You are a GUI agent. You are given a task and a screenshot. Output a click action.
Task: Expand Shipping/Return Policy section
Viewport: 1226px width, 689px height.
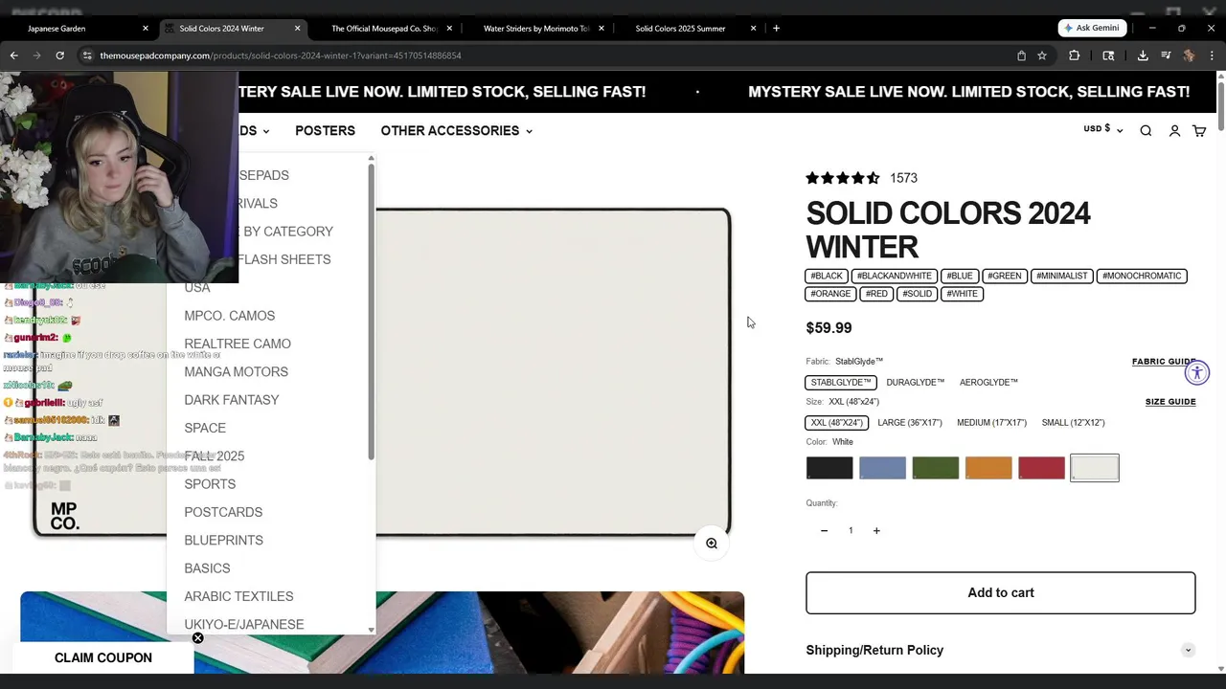tap(1000, 651)
